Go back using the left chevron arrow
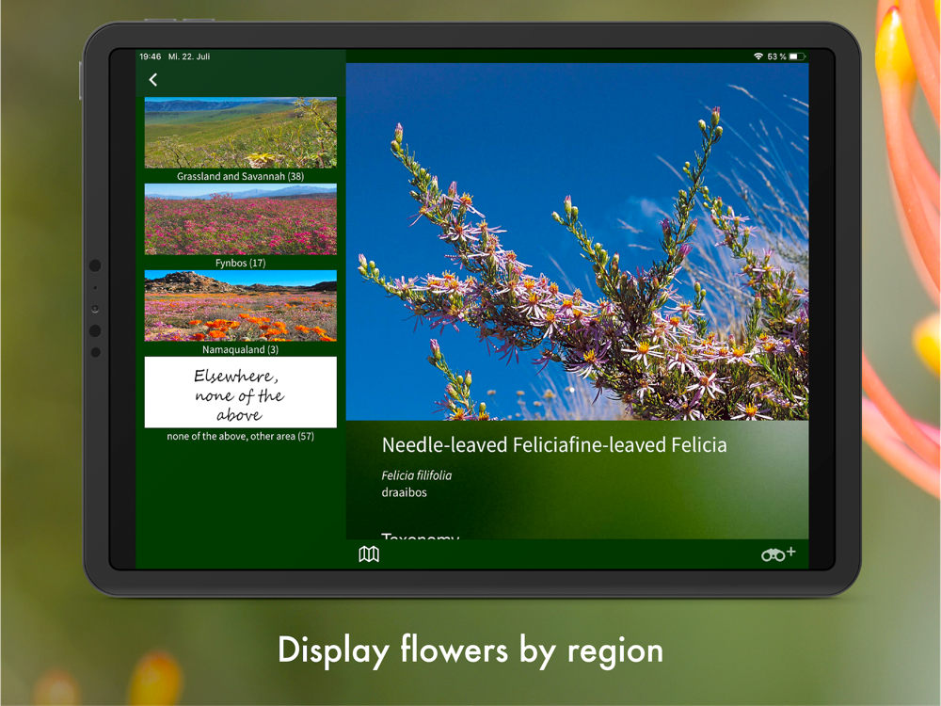The width and height of the screenshot is (941, 706). point(153,80)
